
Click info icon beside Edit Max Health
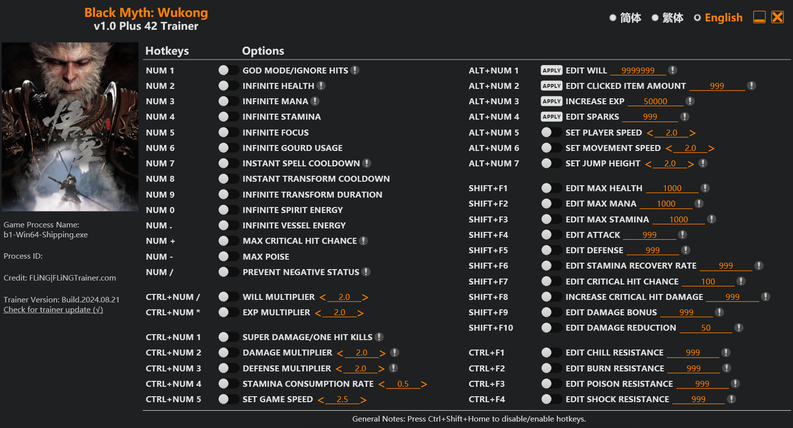705,188
